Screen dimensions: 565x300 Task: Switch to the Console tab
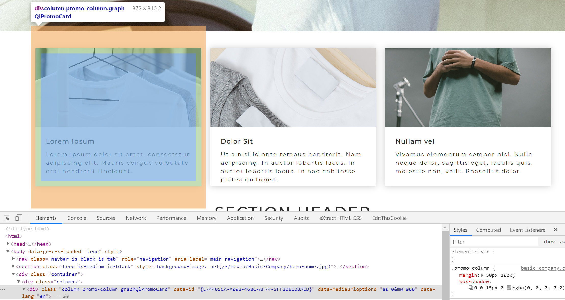point(77,218)
